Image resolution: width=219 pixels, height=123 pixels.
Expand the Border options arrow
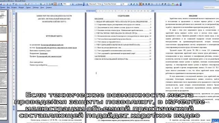click(171, 4)
